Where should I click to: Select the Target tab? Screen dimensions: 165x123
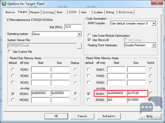click(22, 12)
